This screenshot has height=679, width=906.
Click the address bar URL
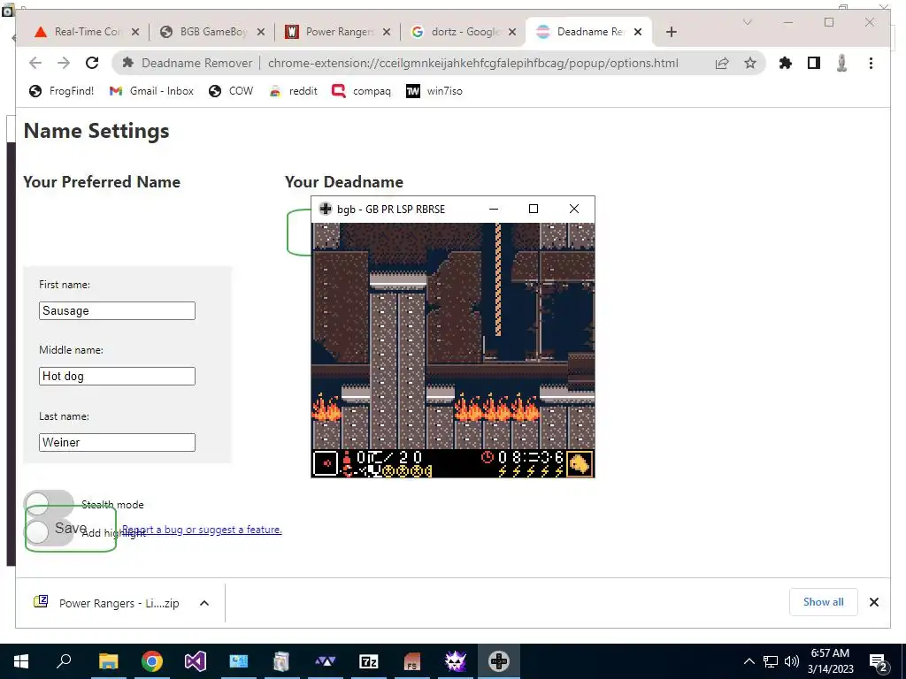[x=472, y=63]
